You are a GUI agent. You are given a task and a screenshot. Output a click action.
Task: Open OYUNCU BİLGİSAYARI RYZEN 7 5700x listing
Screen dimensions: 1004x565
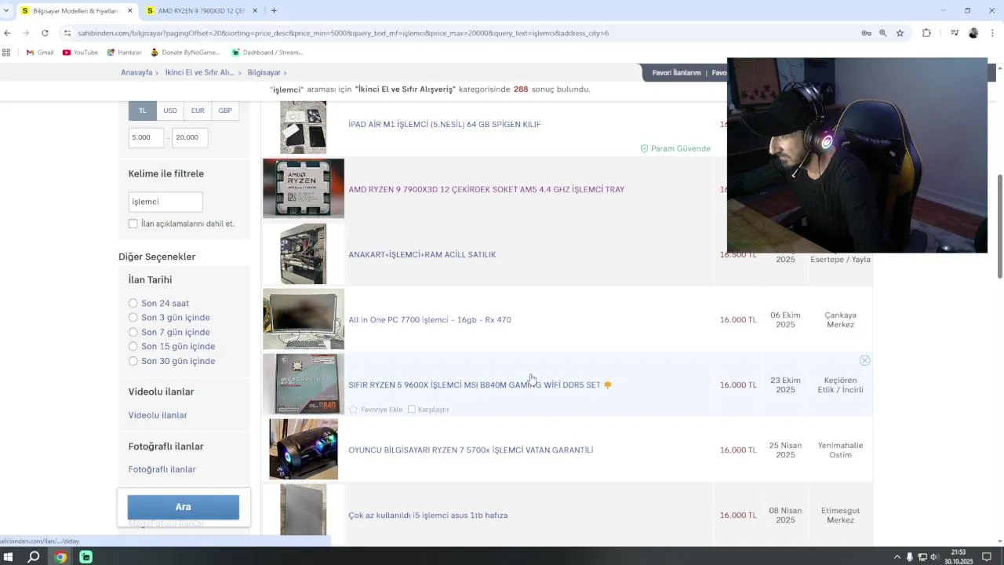click(x=471, y=450)
